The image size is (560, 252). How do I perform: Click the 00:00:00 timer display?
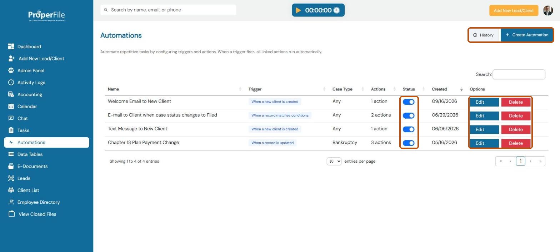point(318,10)
